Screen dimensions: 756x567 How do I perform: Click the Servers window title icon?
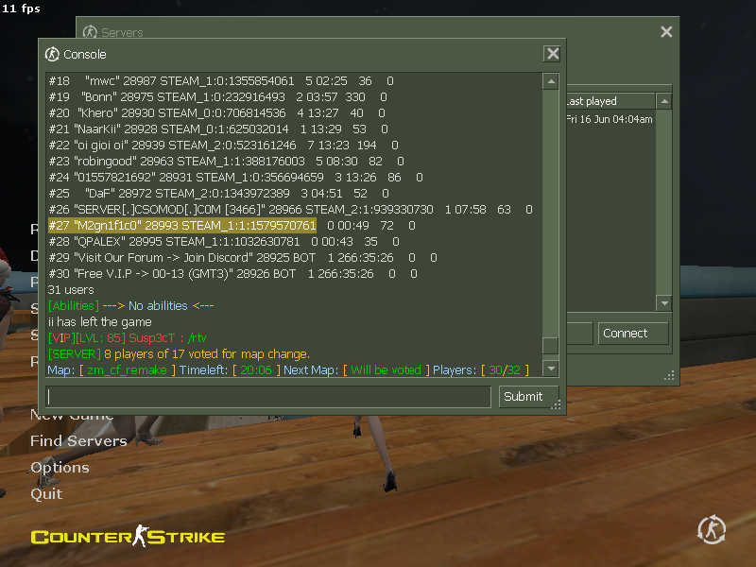click(x=91, y=32)
